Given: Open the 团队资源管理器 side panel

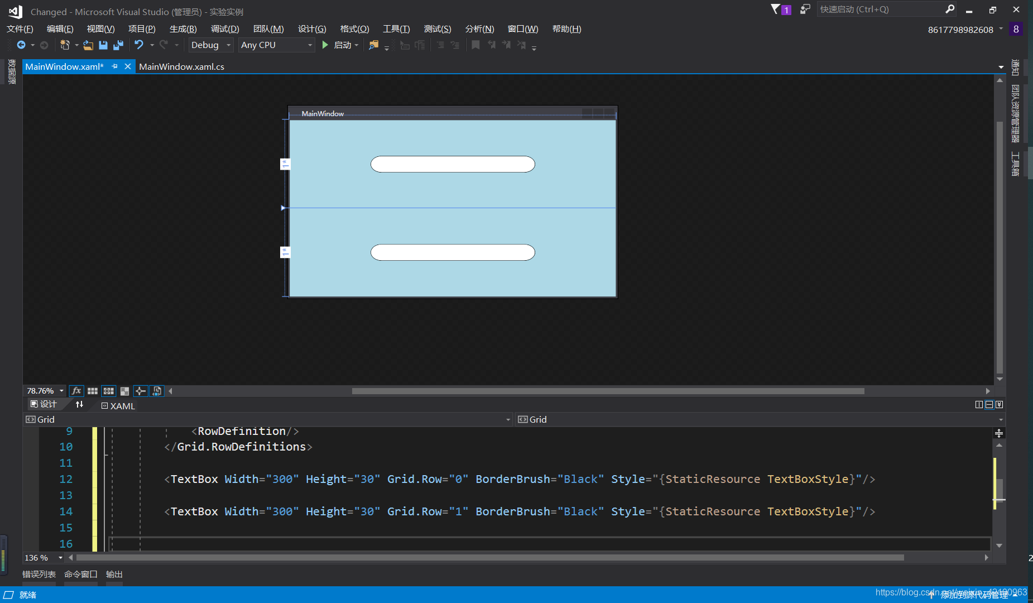Looking at the screenshot, I should (1016, 114).
